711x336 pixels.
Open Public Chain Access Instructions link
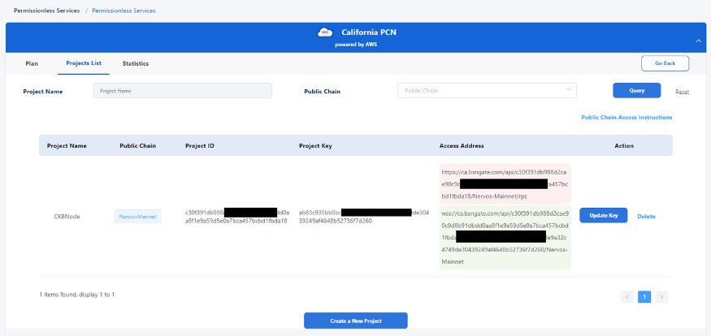626,118
